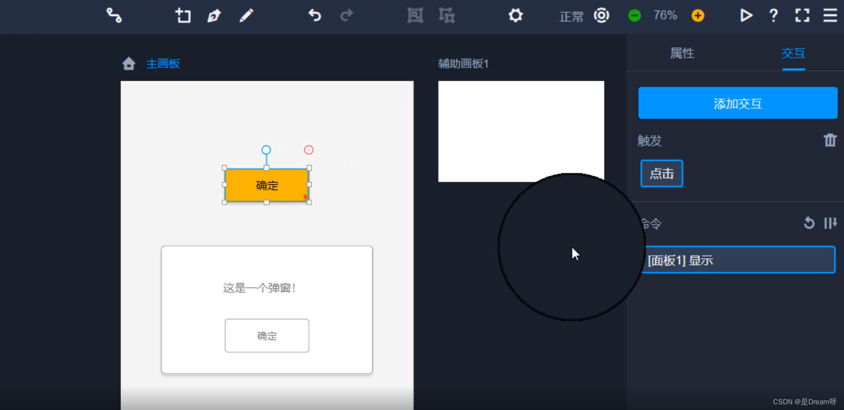Select the white 辅助画板1 artboard canvas
The width and height of the screenshot is (844, 410).
coord(521,131)
